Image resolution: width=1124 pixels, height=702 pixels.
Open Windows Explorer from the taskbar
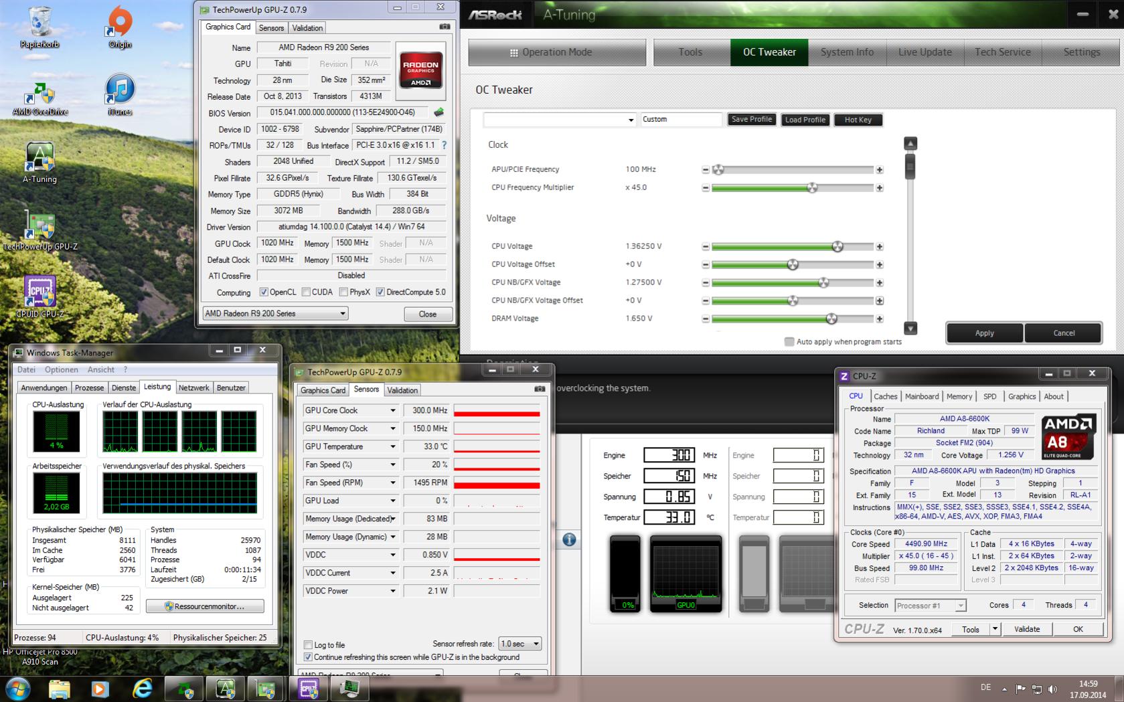tap(59, 689)
